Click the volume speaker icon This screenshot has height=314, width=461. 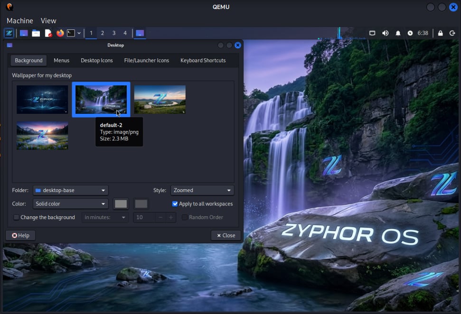coord(385,33)
